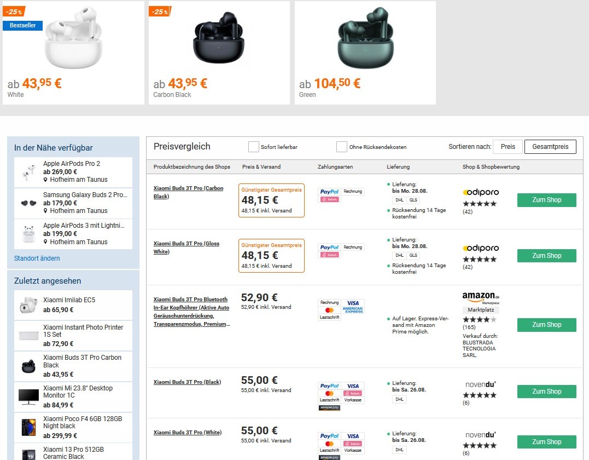Image resolution: width=589 pixels, height=460 pixels.
Task: Go to shop for the novendu Black offer
Action: click(x=546, y=392)
